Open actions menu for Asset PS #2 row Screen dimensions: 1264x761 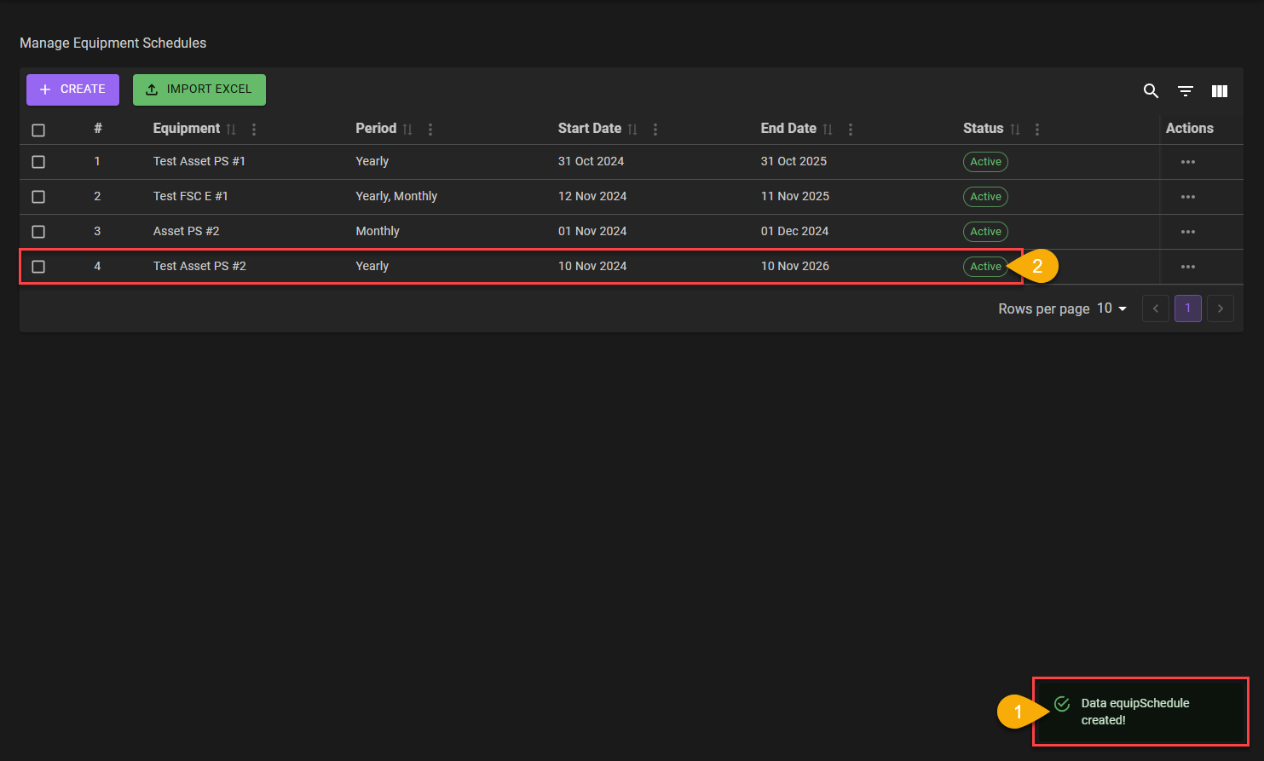coord(1187,232)
